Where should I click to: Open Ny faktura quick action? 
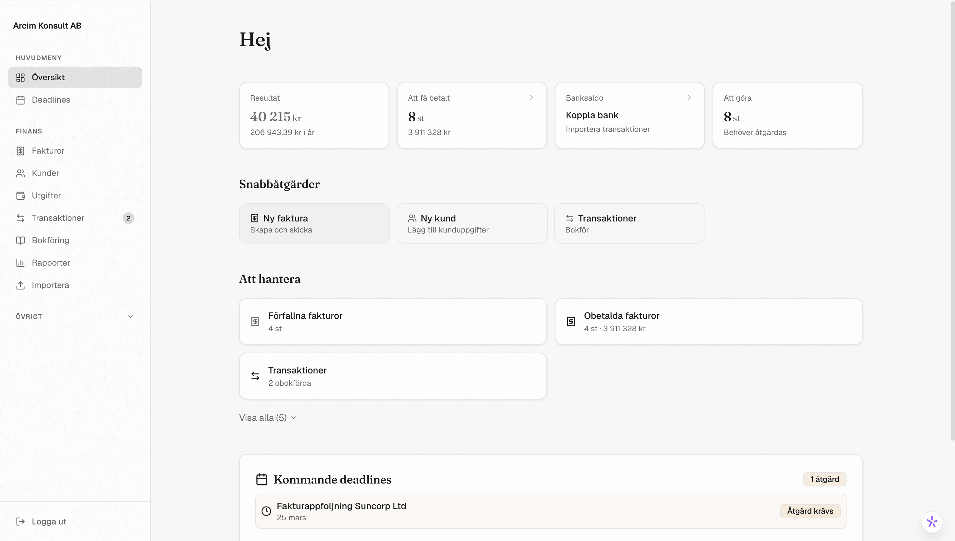tap(314, 223)
